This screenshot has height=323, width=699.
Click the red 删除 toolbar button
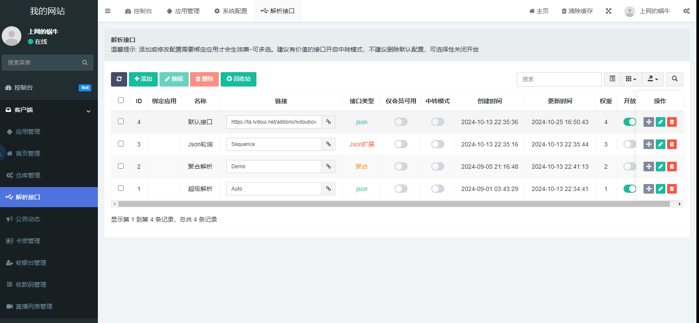click(204, 79)
